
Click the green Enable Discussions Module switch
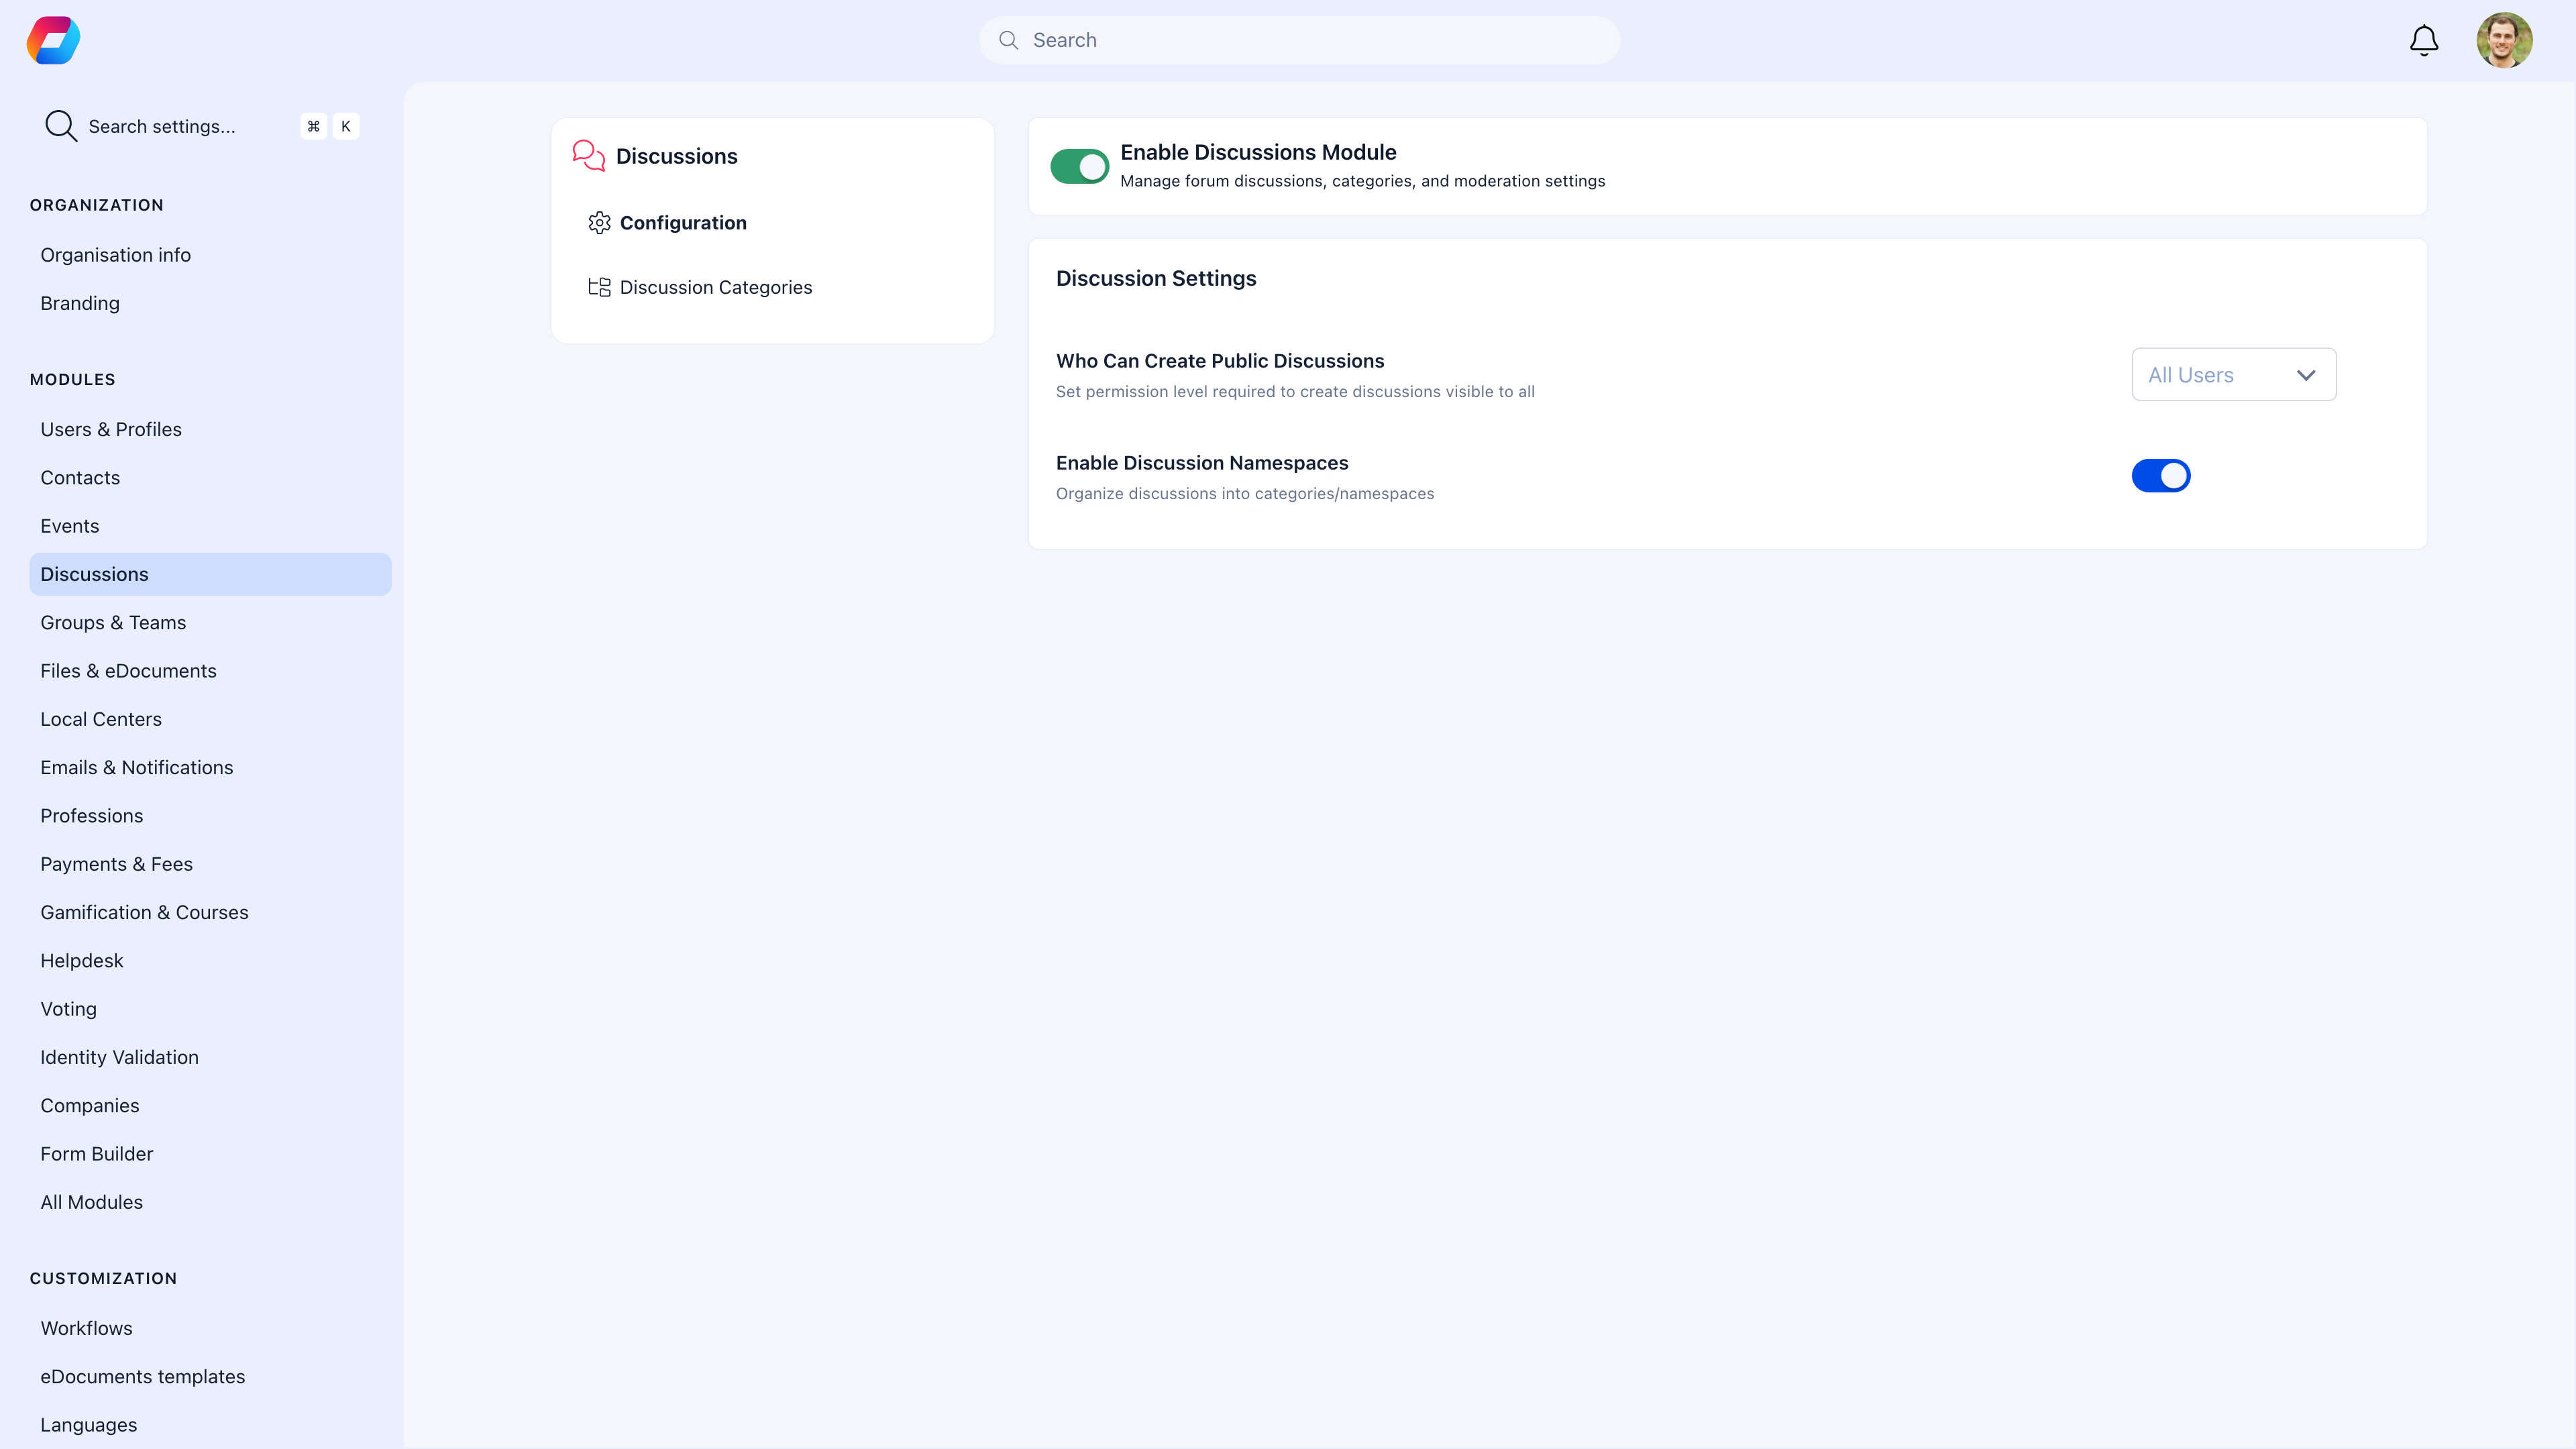tap(1080, 166)
